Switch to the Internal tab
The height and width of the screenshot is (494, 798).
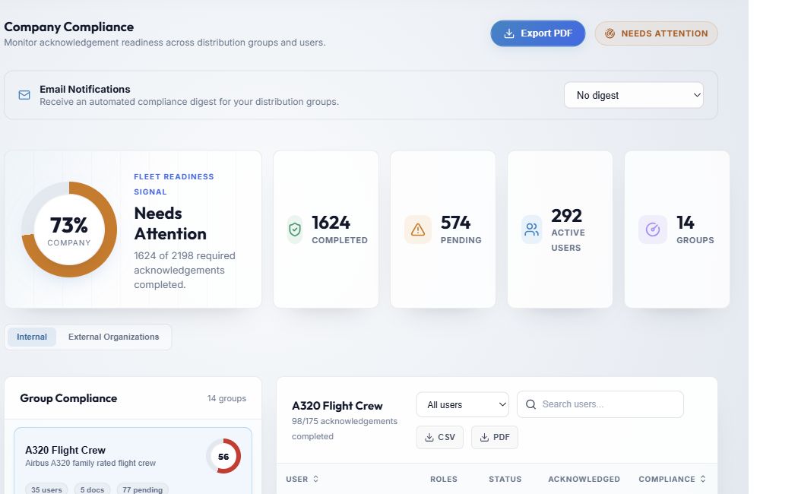pyautogui.click(x=32, y=337)
